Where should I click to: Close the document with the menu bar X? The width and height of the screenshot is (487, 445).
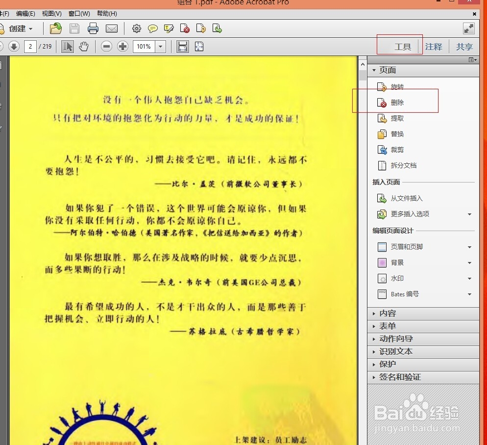click(474, 14)
